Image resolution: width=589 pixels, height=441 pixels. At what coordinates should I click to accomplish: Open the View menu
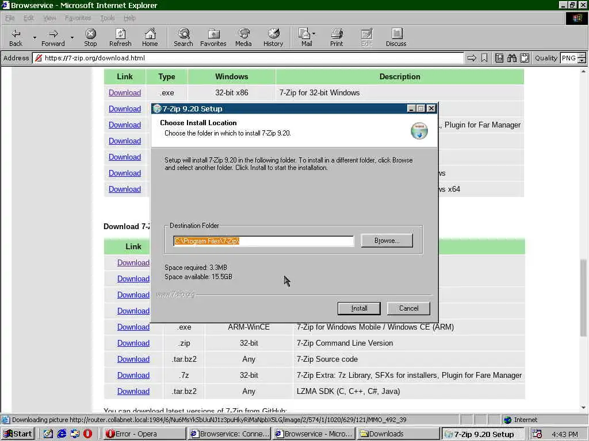(49, 18)
